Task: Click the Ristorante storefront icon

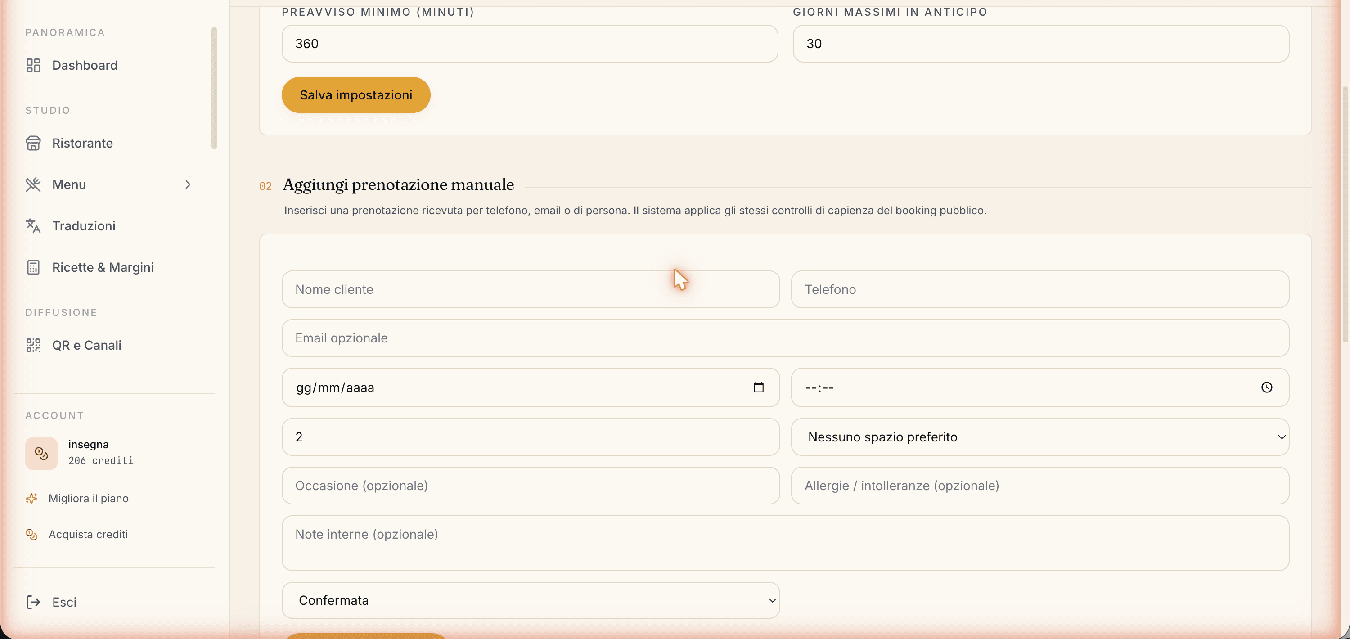Action: click(33, 143)
